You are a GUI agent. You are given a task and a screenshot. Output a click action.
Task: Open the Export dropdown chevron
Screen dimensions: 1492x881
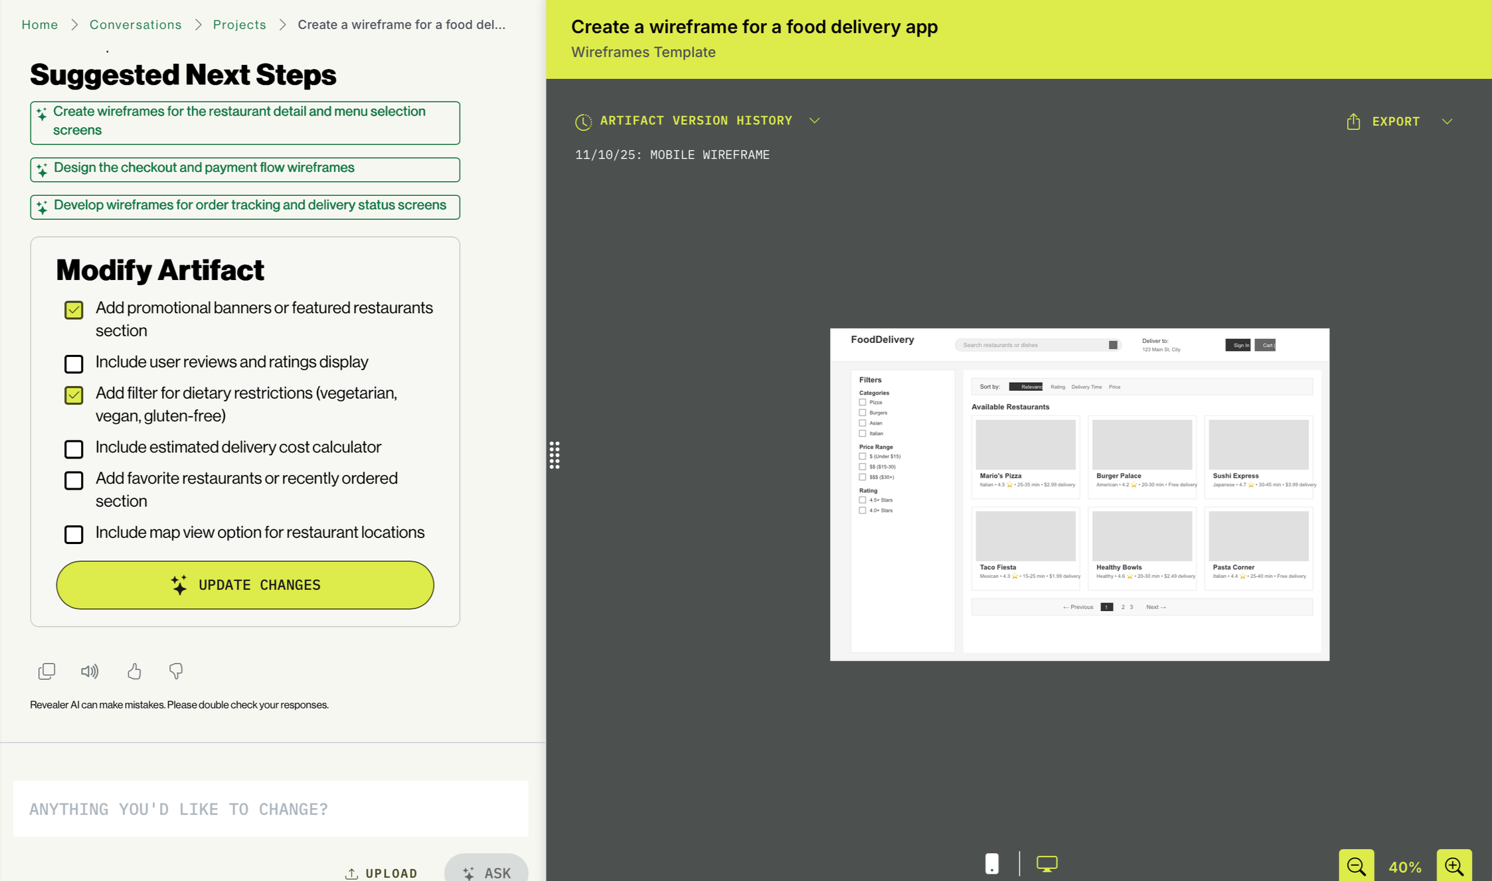click(x=1447, y=121)
